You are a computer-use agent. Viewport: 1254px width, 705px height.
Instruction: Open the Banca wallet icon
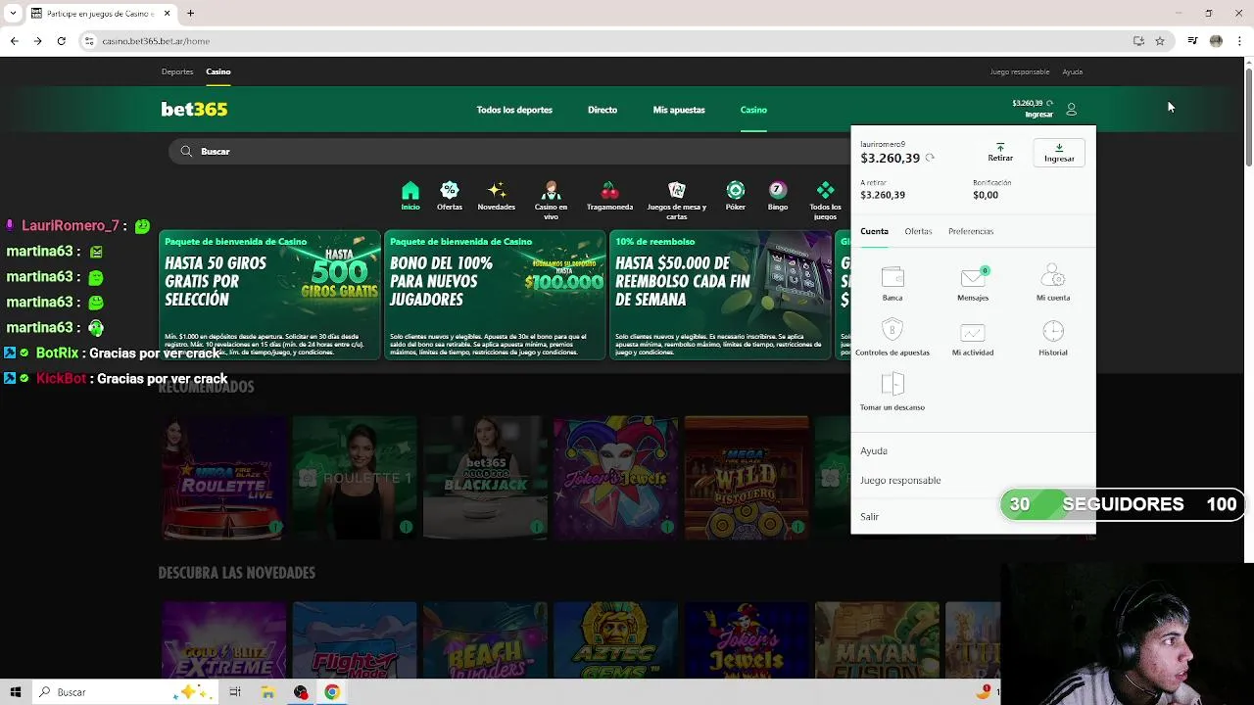[892, 277]
